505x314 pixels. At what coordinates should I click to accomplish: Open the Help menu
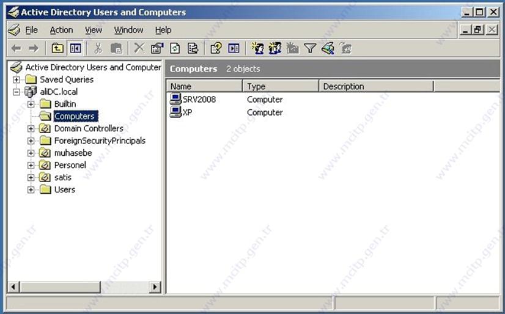tap(163, 31)
